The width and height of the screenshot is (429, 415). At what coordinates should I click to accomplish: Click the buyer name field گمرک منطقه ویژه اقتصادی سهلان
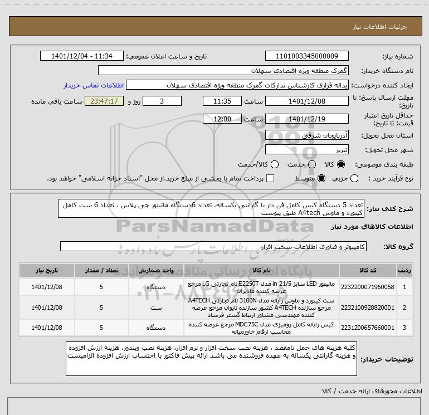(x=223, y=70)
